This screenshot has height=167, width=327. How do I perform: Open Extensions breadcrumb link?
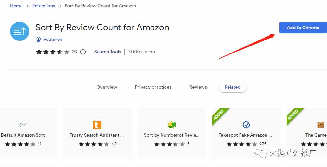click(x=44, y=6)
